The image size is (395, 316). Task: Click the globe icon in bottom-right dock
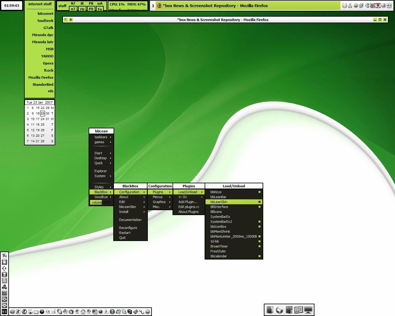(x=280, y=310)
